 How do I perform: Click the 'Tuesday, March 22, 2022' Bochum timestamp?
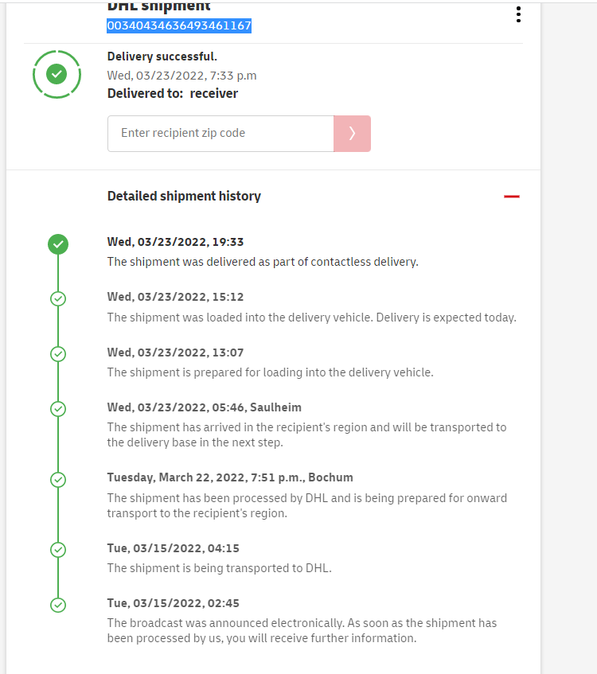click(230, 477)
